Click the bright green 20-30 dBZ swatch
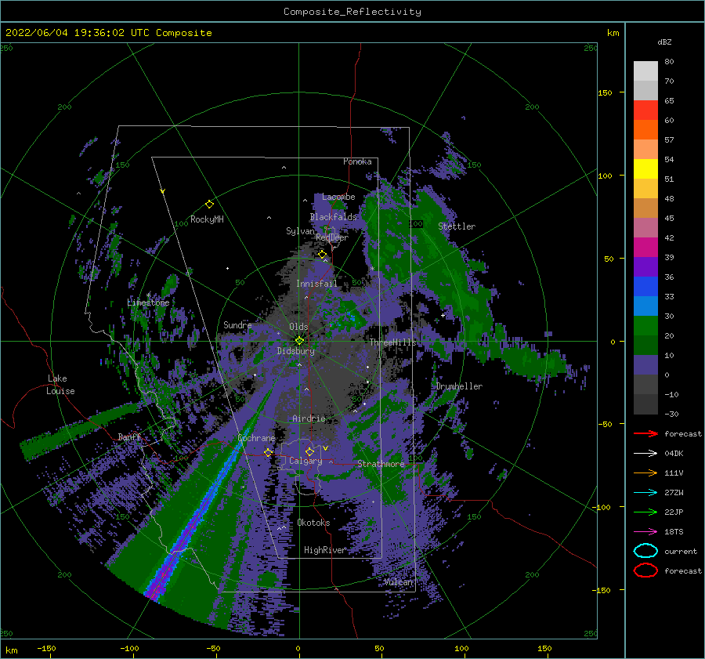705x659 pixels. 645,325
